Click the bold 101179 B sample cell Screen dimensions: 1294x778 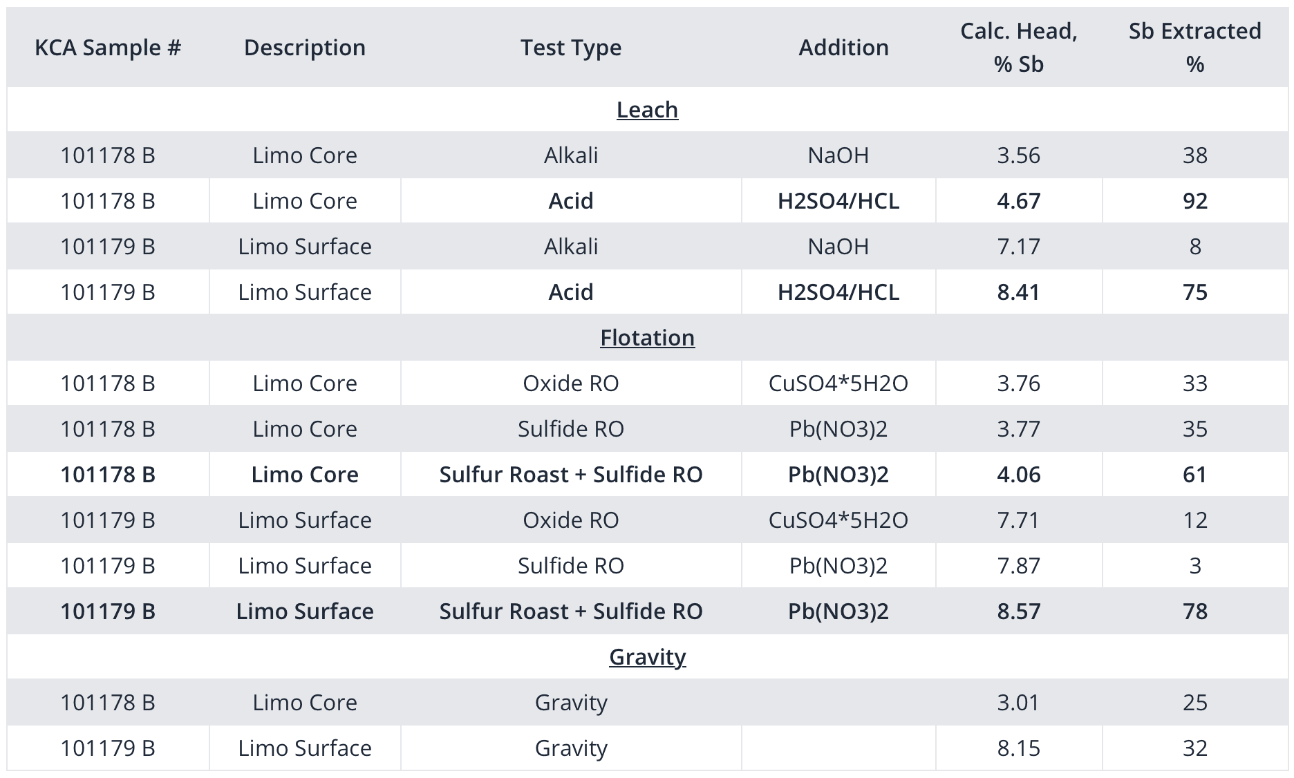tap(108, 611)
